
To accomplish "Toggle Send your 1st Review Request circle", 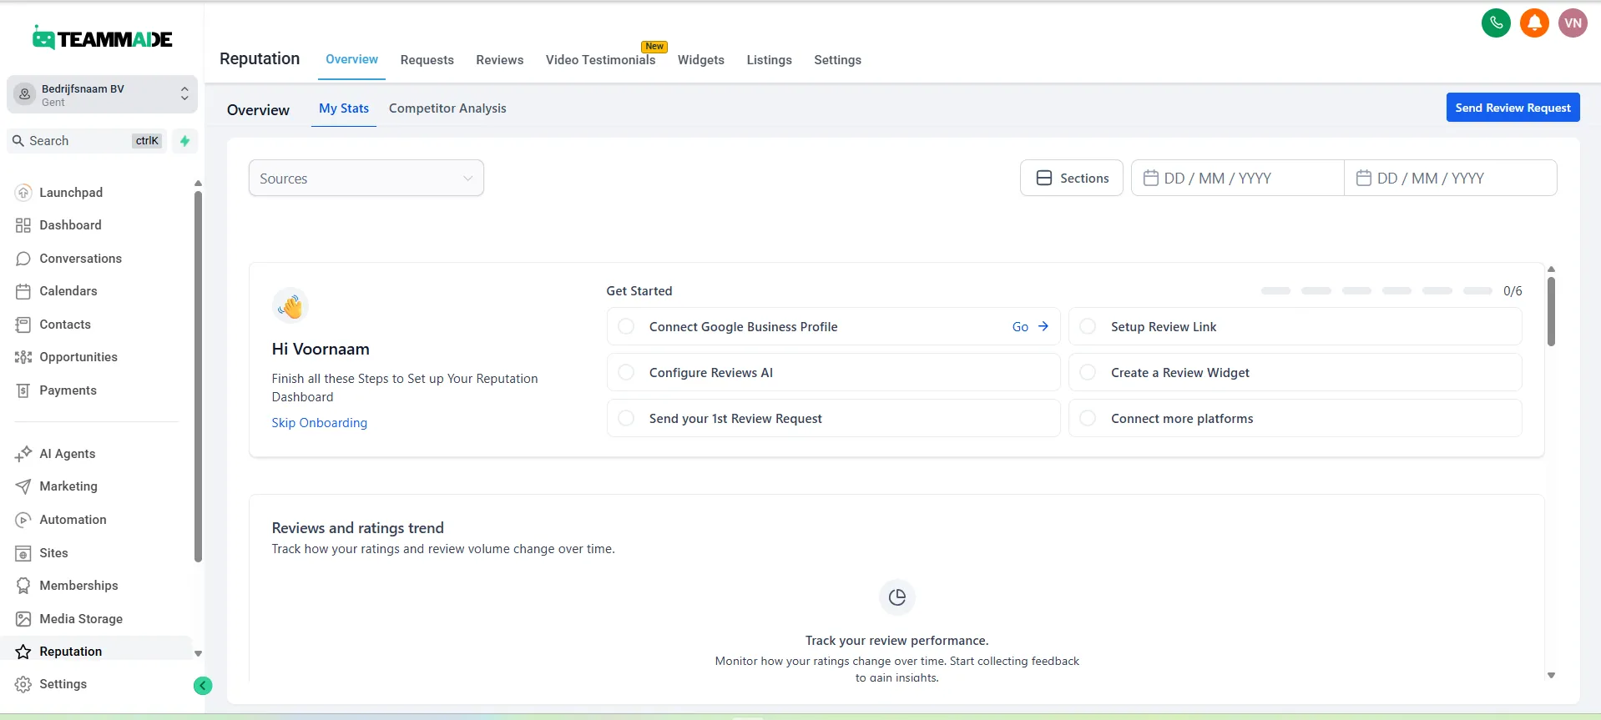I will tap(626, 418).
